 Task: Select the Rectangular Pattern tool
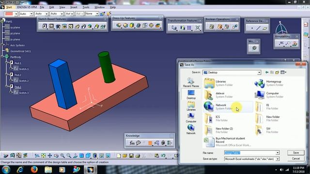click(189, 28)
